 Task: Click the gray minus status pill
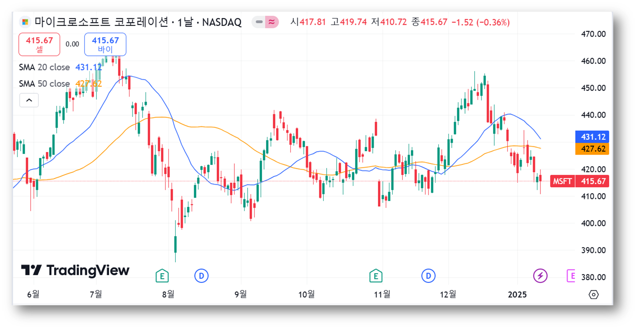point(259,22)
